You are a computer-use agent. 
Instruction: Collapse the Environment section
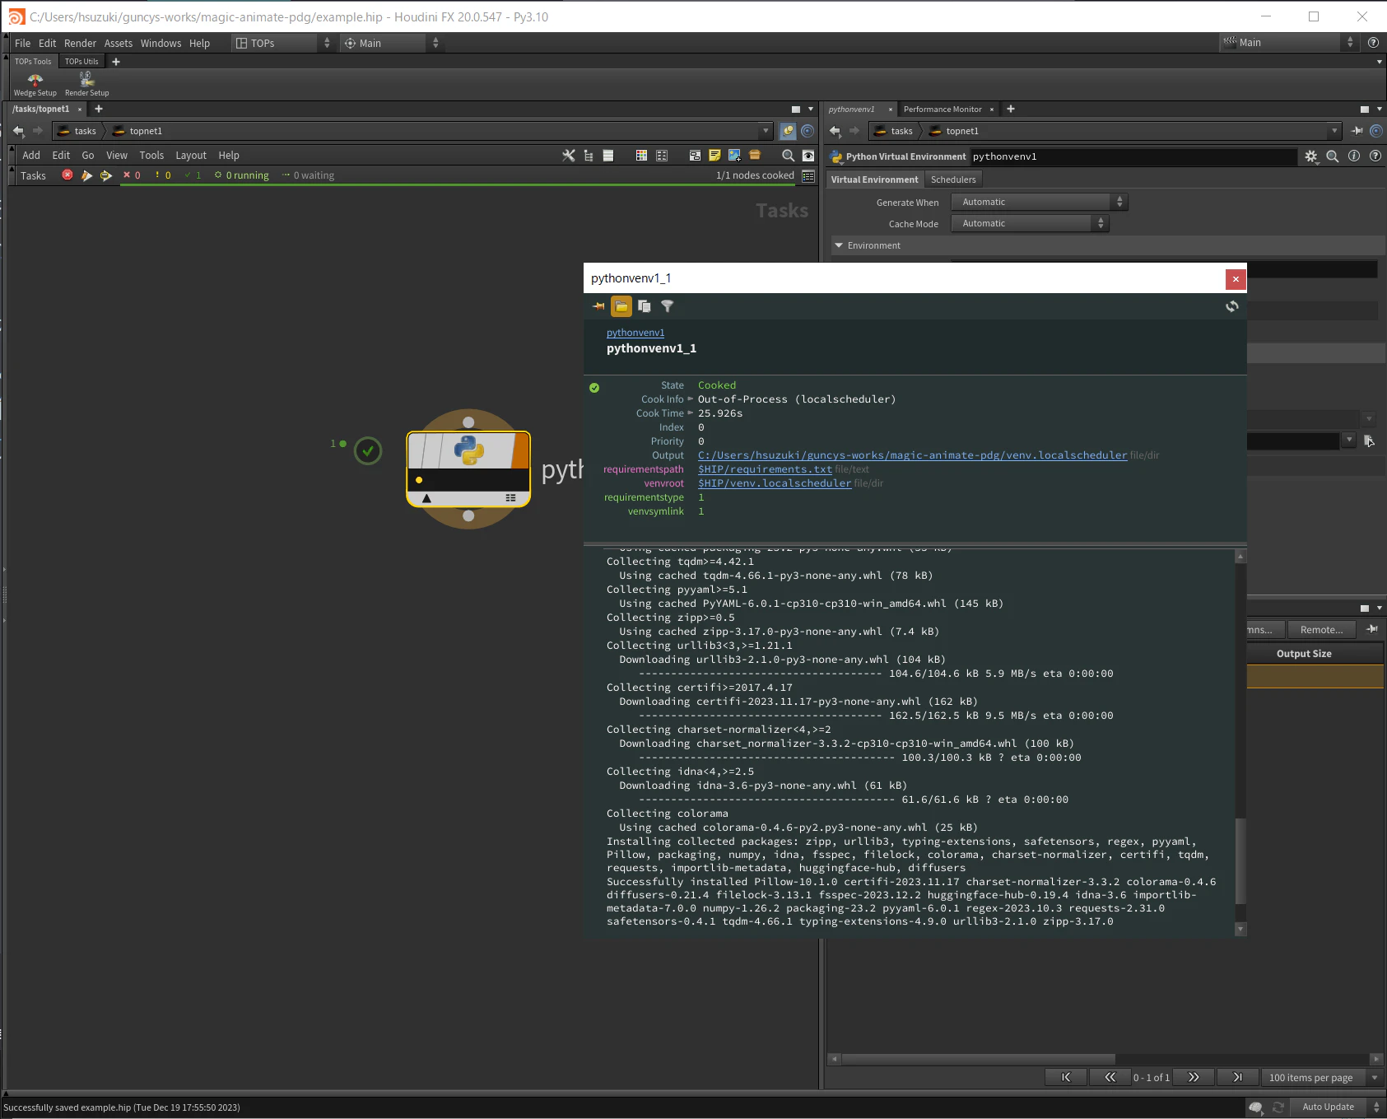pyautogui.click(x=839, y=245)
